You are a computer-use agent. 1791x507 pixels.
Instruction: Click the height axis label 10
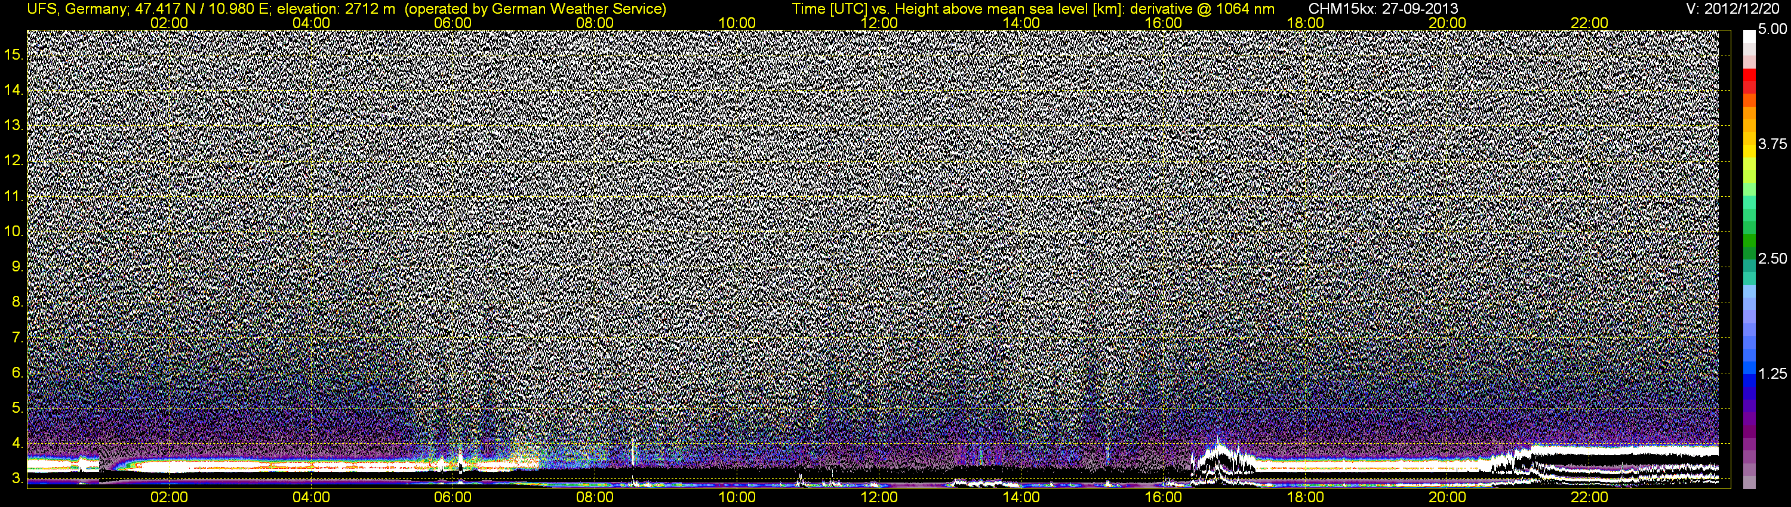pyautogui.click(x=14, y=231)
